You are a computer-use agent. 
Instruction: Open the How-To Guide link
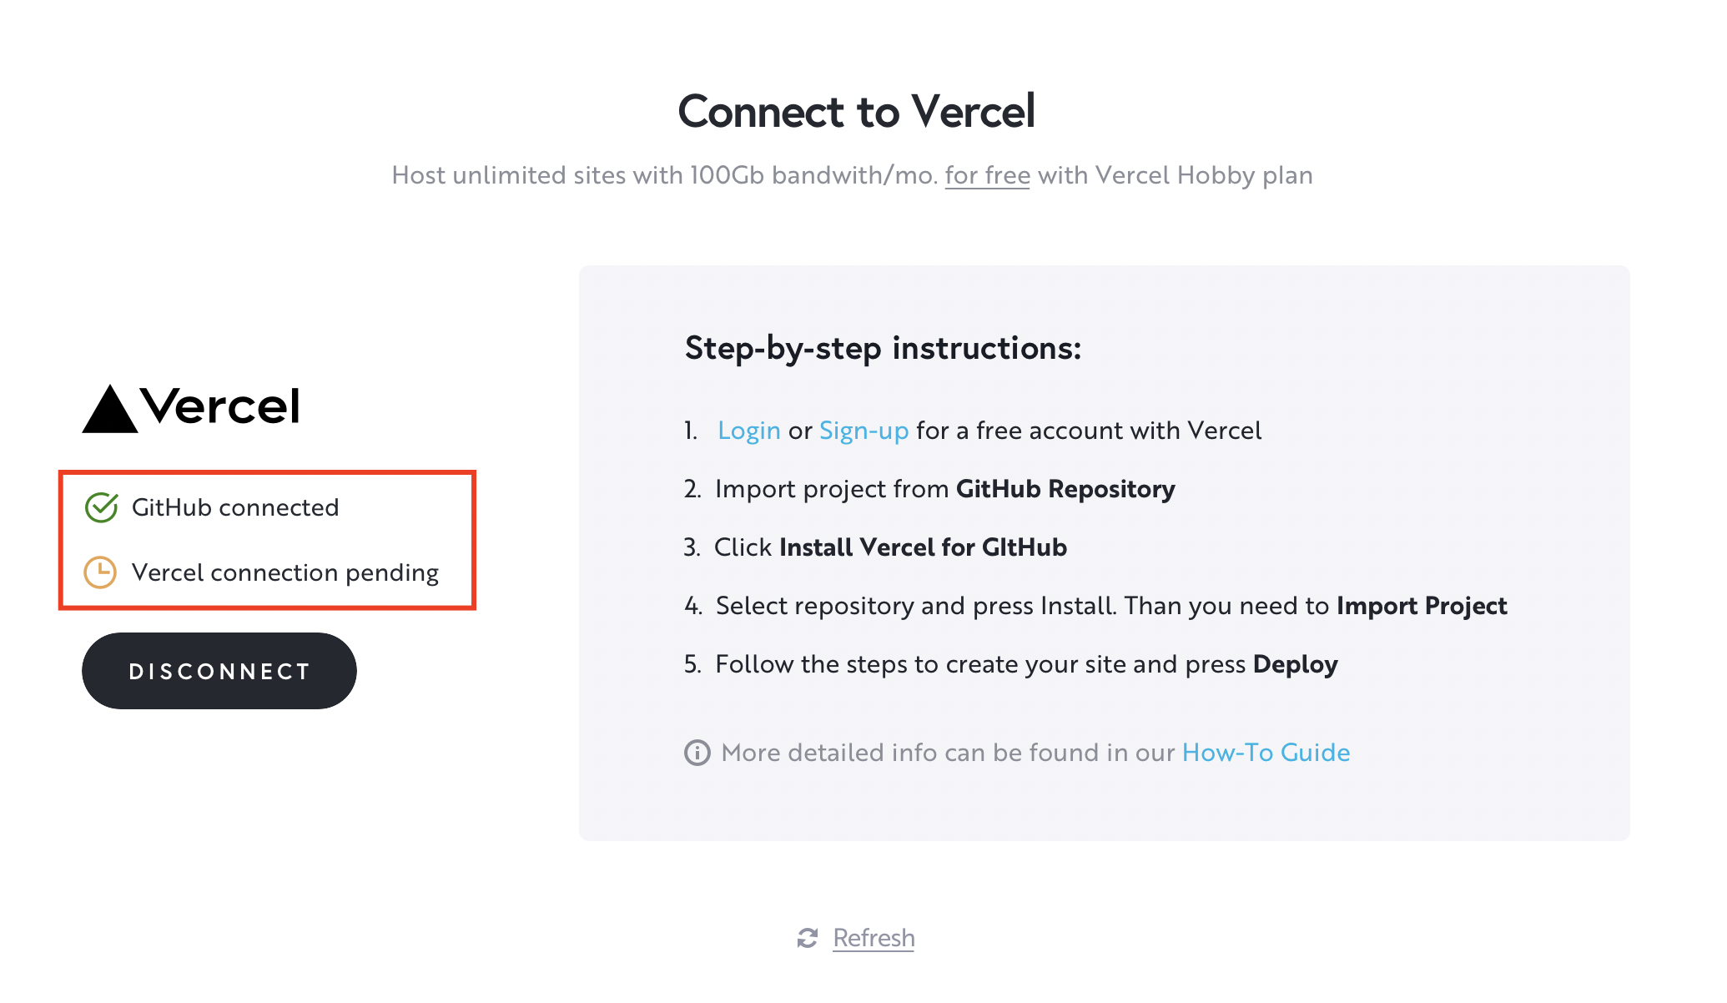[x=1266, y=753]
